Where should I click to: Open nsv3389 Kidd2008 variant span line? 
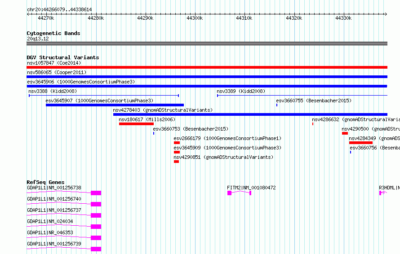coord(302,96)
